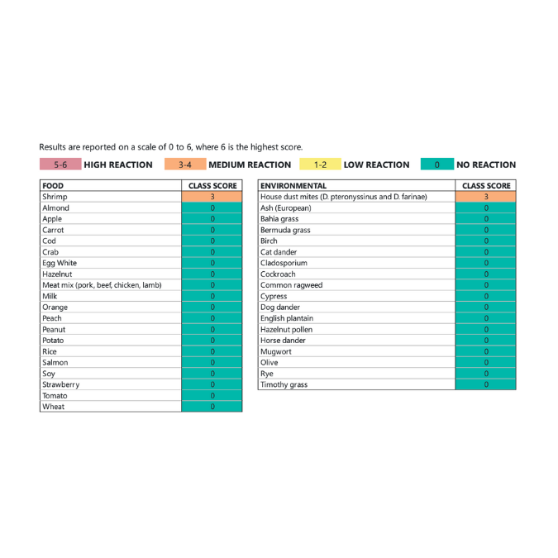Select the Timothy grass row
Viewport: 558px width, 558px height.
(284, 384)
